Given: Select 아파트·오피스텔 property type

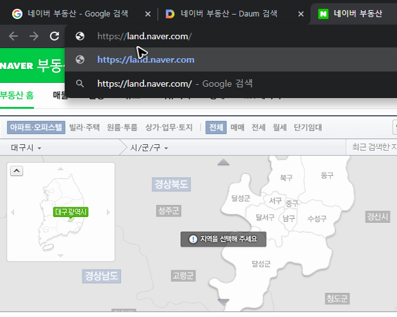Looking at the screenshot, I should (36, 127).
